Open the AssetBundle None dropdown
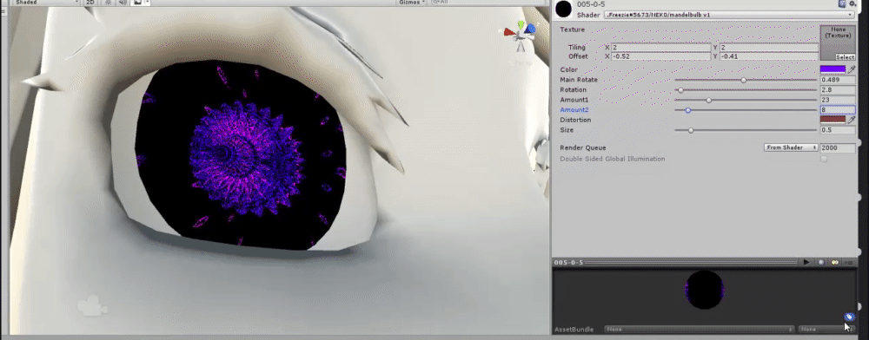The width and height of the screenshot is (869, 340). click(700, 329)
